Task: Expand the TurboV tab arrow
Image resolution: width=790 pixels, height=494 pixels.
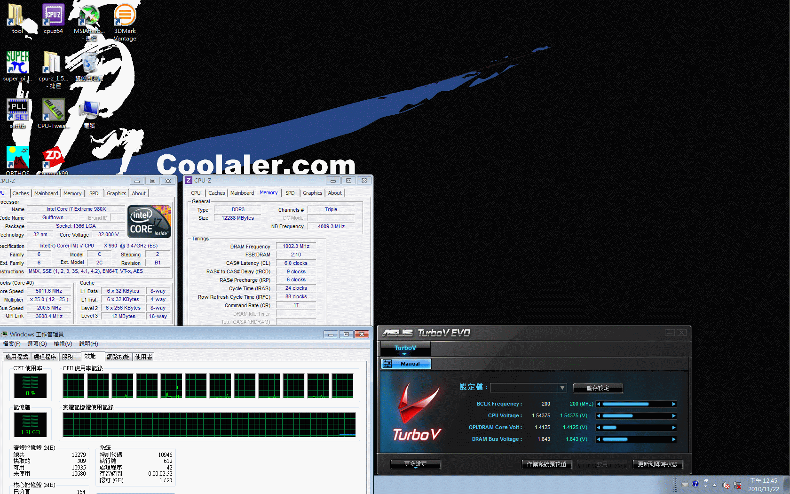Action: pyautogui.click(x=404, y=354)
